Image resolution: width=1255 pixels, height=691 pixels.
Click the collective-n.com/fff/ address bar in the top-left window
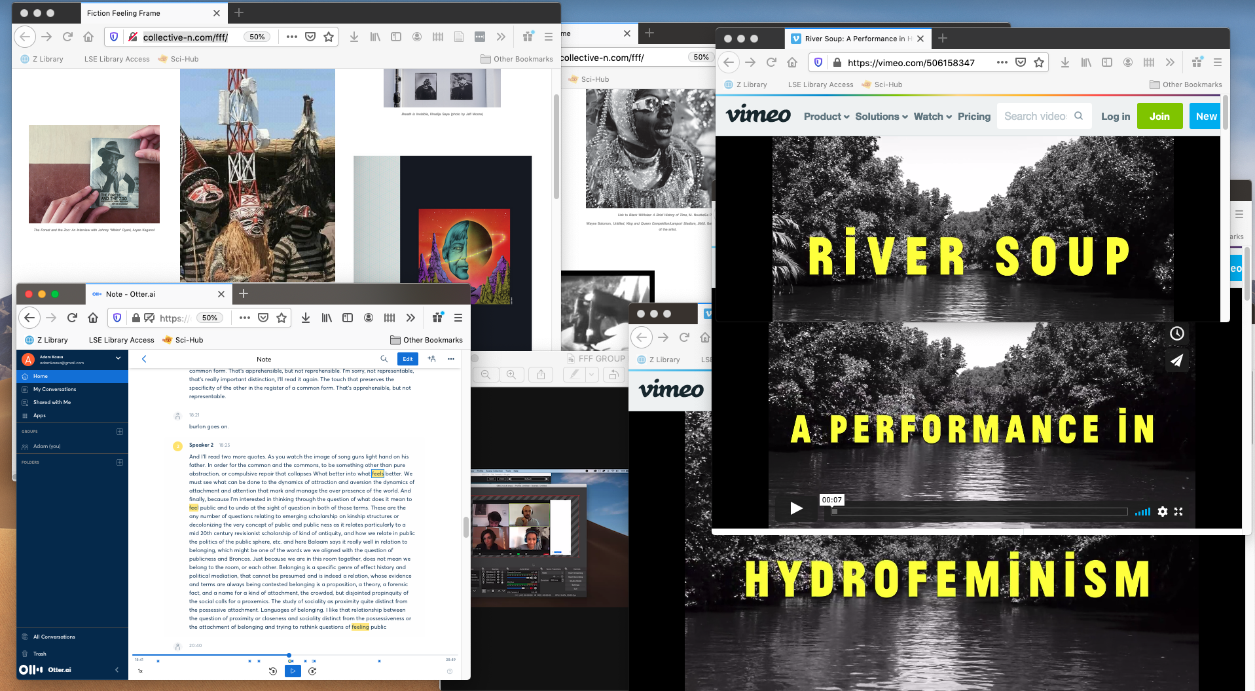tap(186, 37)
